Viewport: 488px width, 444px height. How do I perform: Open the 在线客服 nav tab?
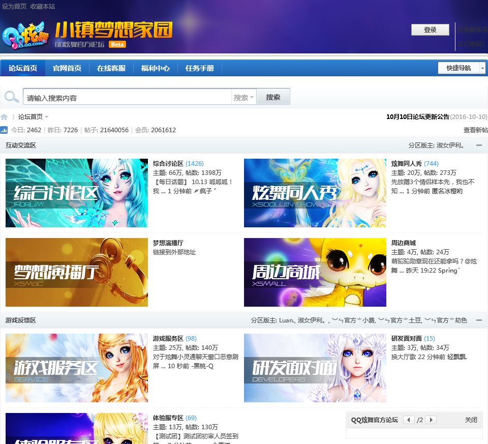[x=111, y=68]
